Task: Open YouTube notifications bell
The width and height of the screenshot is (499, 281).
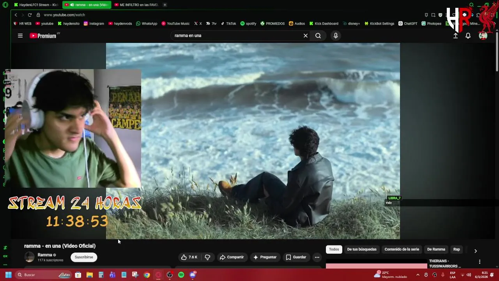Action: coord(468,36)
